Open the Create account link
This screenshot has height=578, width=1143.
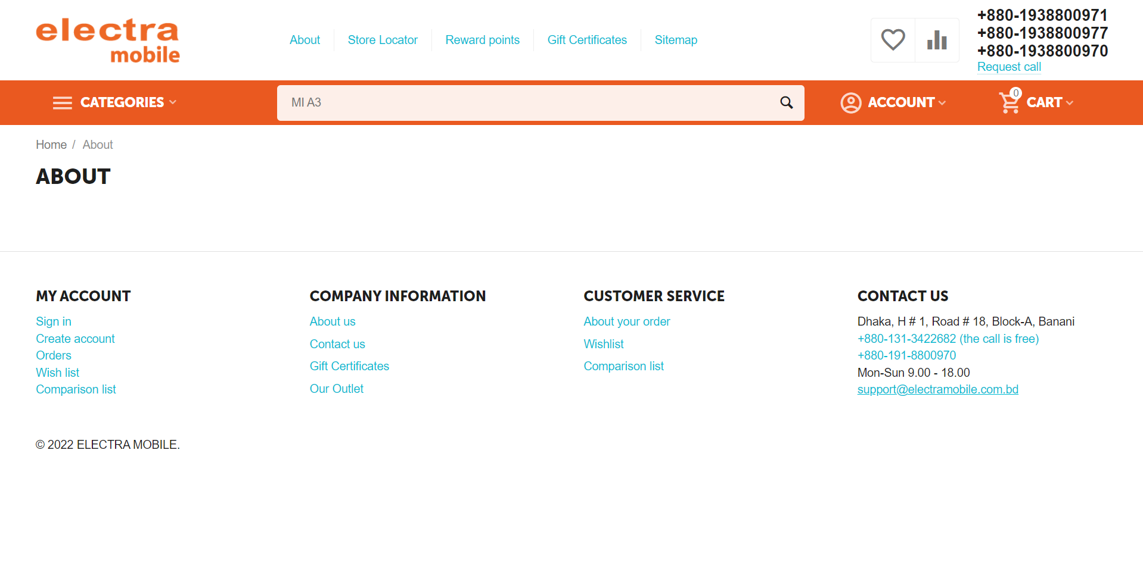pos(75,339)
